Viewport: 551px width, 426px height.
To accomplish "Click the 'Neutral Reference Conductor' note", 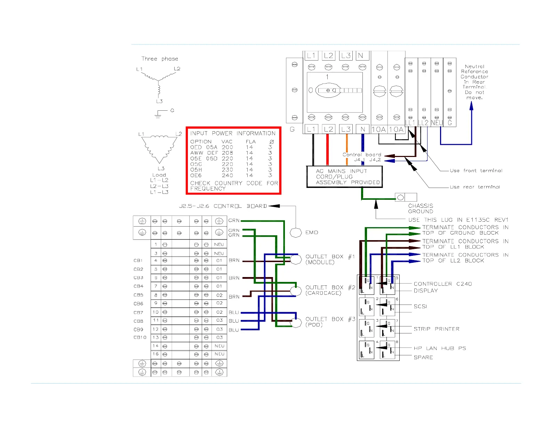I will [x=474, y=82].
